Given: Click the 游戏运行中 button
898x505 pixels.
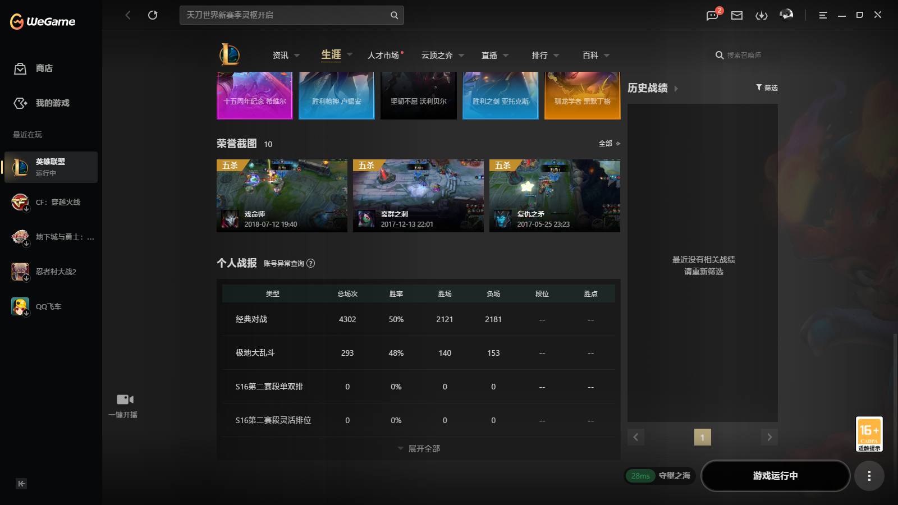Looking at the screenshot, I should (775, 476).
